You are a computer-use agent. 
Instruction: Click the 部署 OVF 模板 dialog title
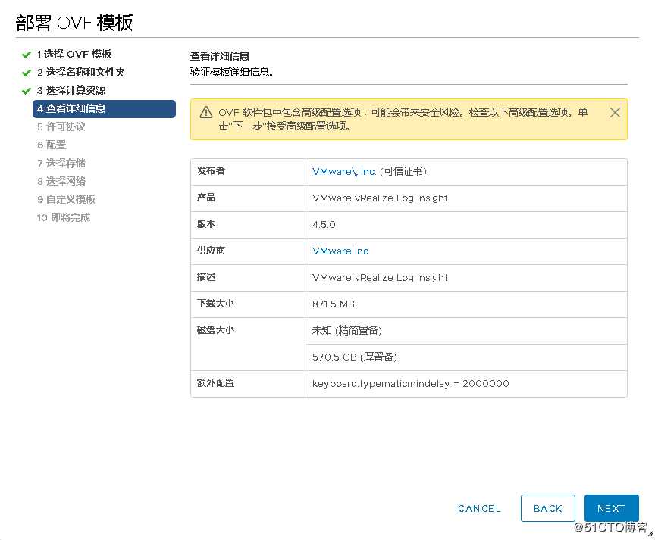click(74, 23)
